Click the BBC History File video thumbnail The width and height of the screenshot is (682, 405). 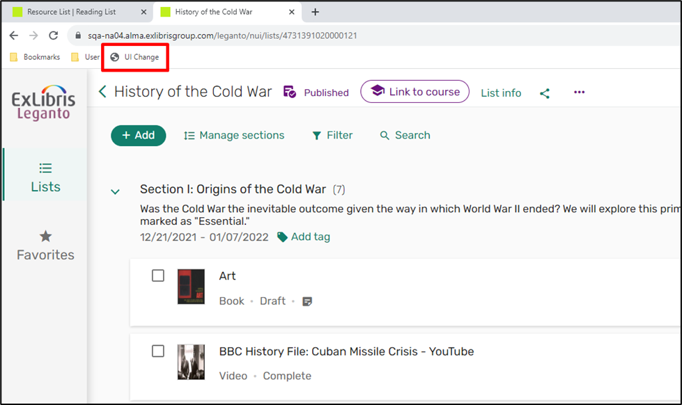click(191, 362)
